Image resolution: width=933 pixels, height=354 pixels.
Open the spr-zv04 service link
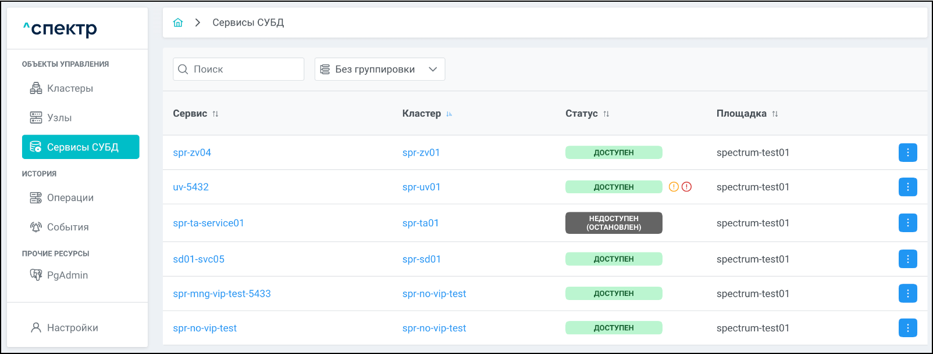pos(192,153)
